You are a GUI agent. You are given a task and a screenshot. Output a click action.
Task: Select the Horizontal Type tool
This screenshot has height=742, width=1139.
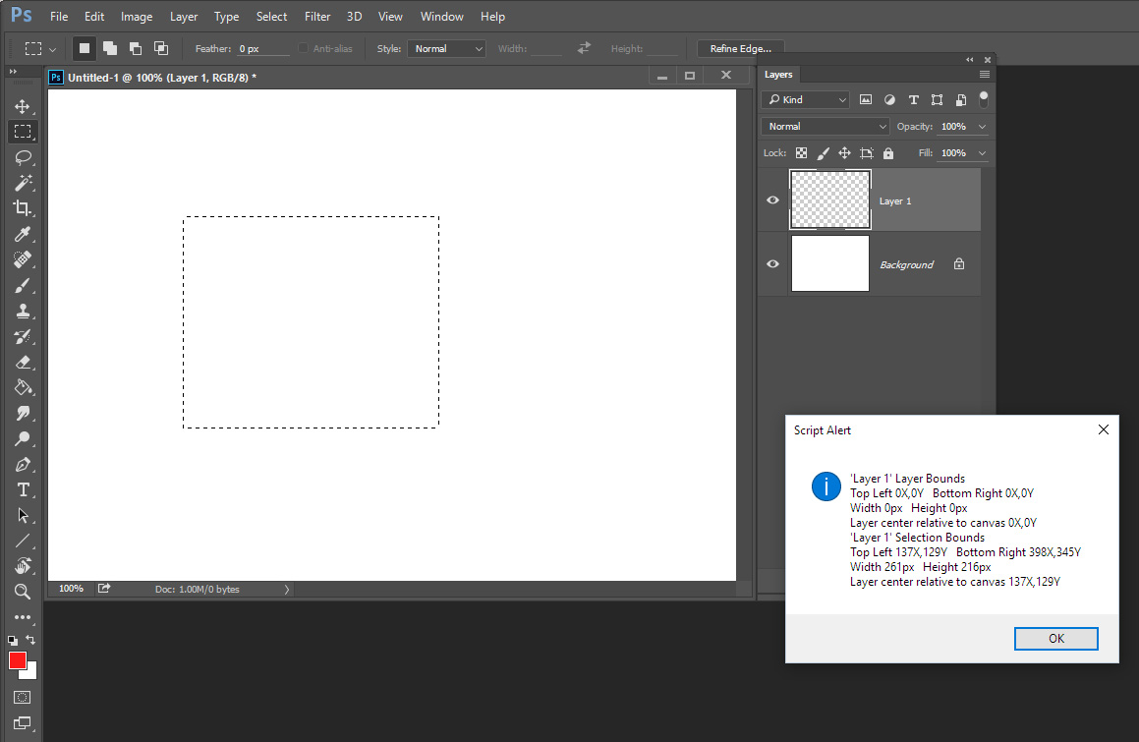tap(23, 489)
